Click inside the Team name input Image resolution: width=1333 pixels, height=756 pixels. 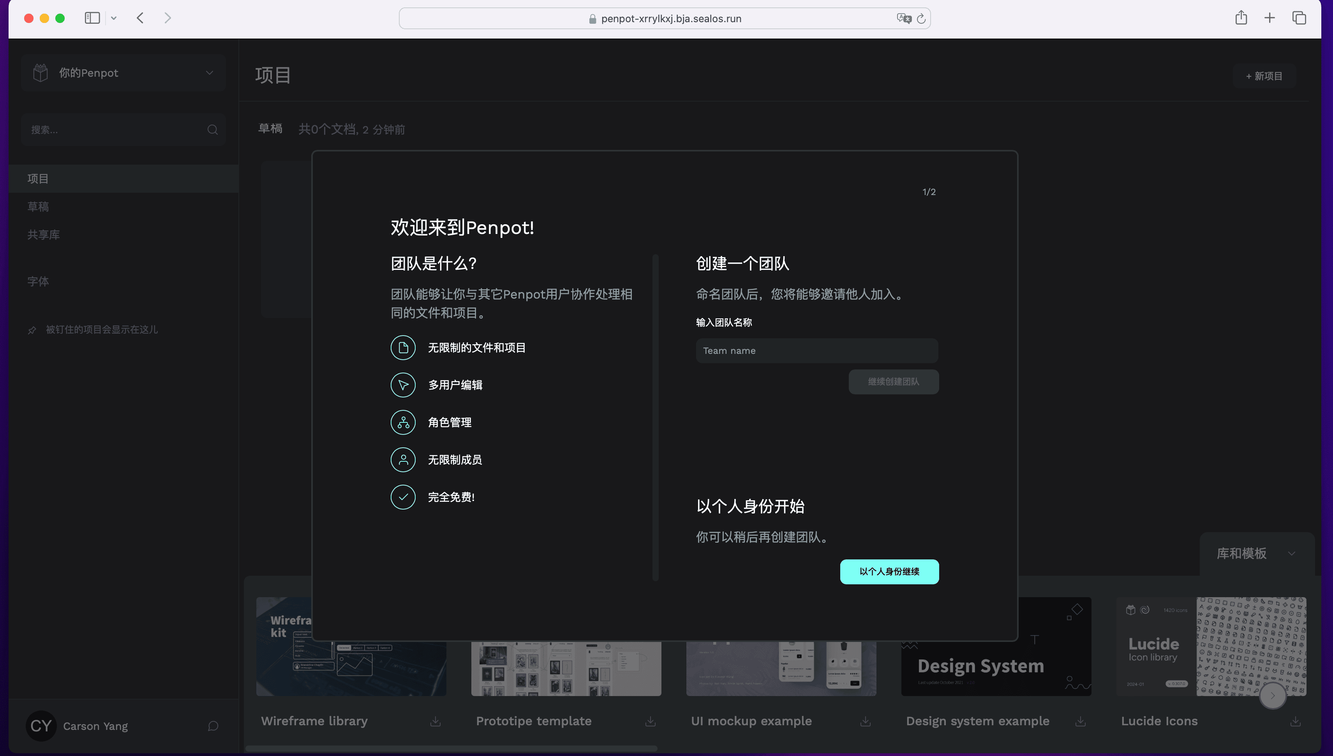(x=817, y=351)
